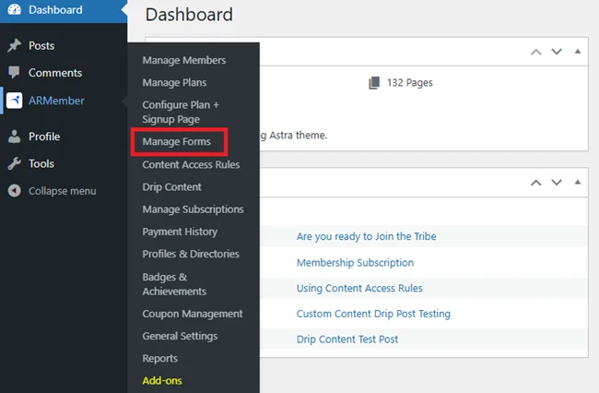Click the Posts pushpin icon
Image resolution: width=599 pixels, height=393 pixels.
(x=15, y=45)
